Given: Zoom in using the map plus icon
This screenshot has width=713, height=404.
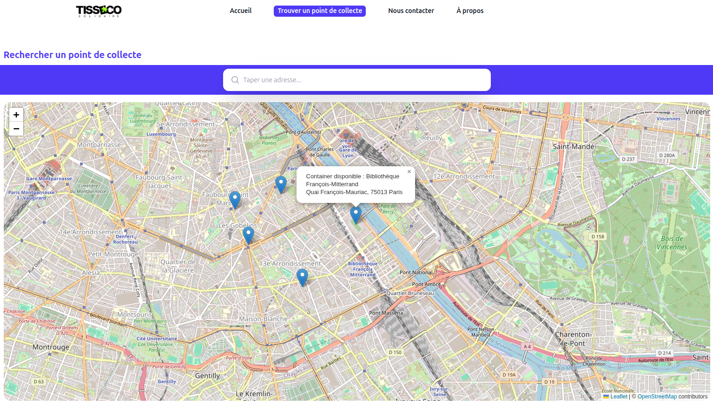Looking at the screenshot, I should click(16, 114).
